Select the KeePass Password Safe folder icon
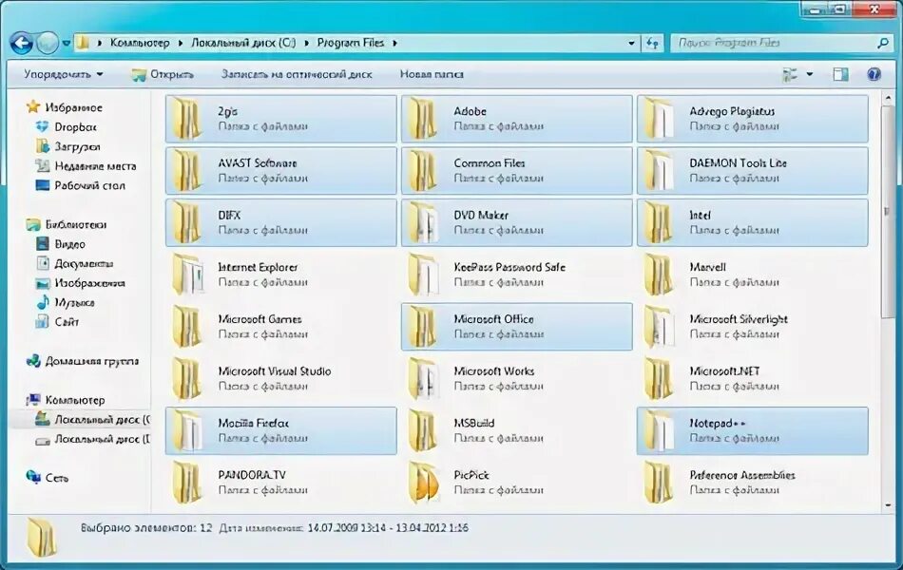Viewport: 903px width, 570px height. click(423, 275)
